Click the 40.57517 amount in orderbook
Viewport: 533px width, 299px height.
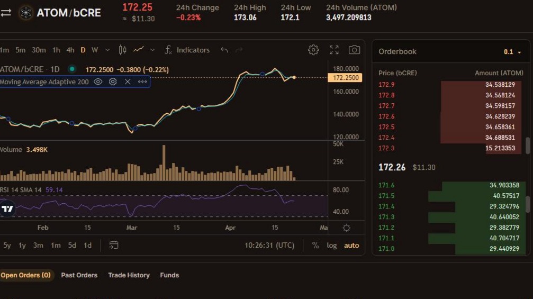[x=506, y=196]
